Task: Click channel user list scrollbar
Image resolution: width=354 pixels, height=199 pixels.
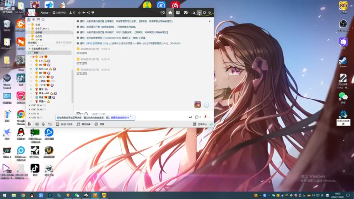Action: (72, 86)
